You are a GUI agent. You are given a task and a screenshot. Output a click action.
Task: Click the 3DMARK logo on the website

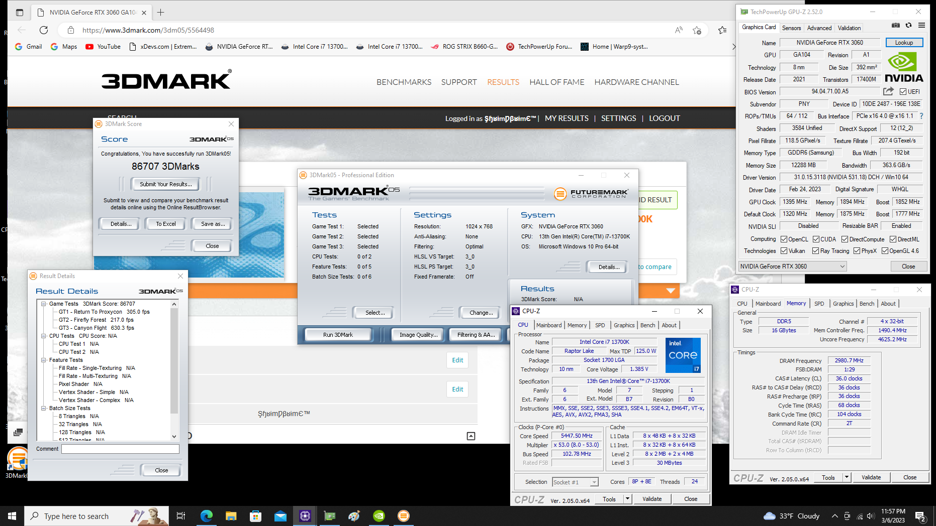pyautogui.click(x=166, y=80)
